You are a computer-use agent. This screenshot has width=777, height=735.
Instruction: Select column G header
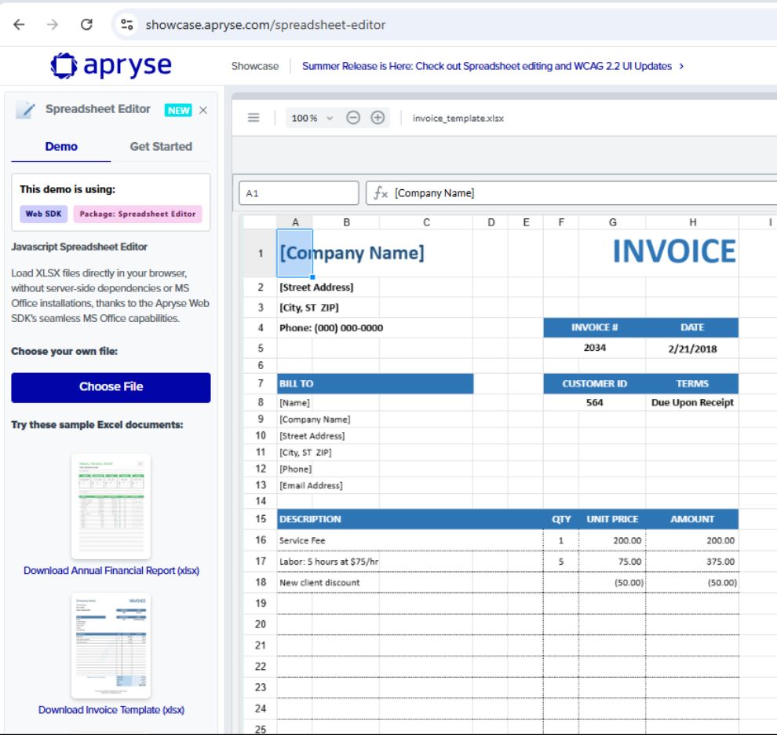pos(612,222)
